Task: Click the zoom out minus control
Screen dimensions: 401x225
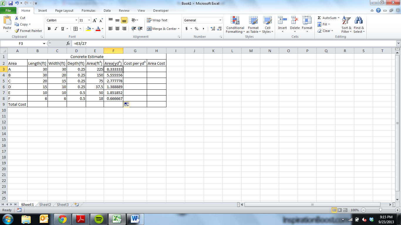Action: (x=363, y=210)
